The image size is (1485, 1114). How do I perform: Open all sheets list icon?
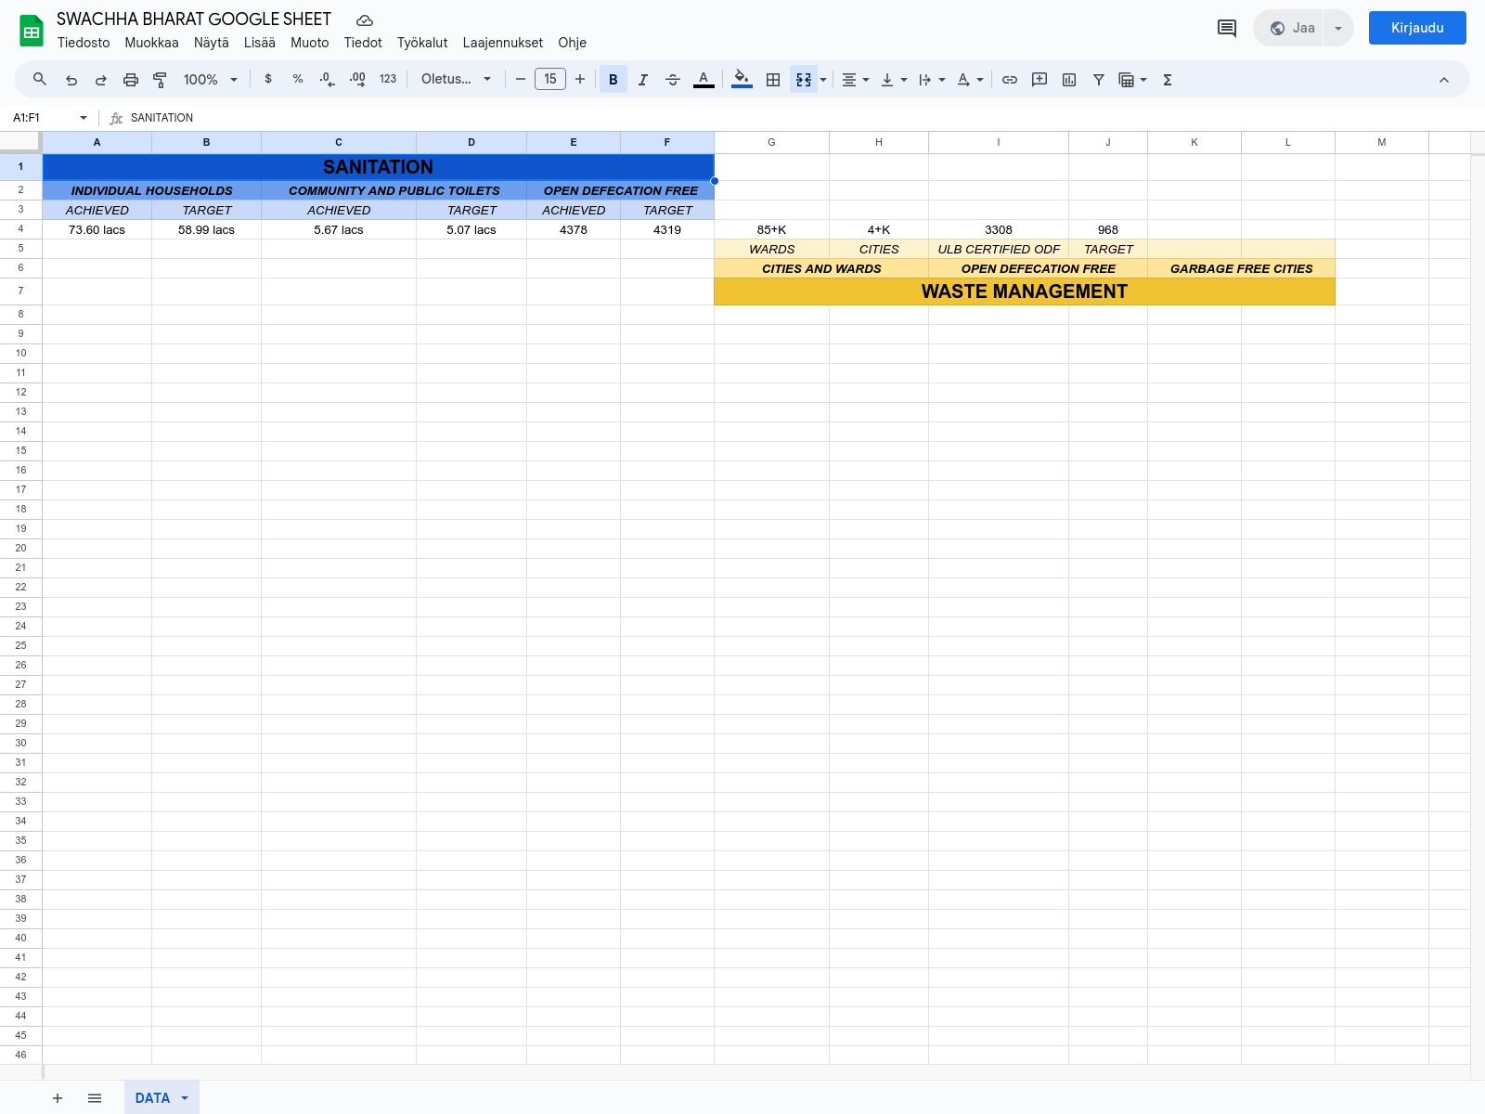coord(95,1098)
